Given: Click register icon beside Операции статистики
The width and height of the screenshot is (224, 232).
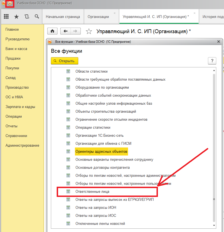Looking at the screenshot, I should point(68,127).
